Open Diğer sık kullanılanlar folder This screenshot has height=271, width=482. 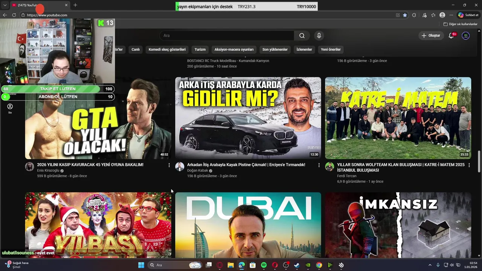(461, 24)
